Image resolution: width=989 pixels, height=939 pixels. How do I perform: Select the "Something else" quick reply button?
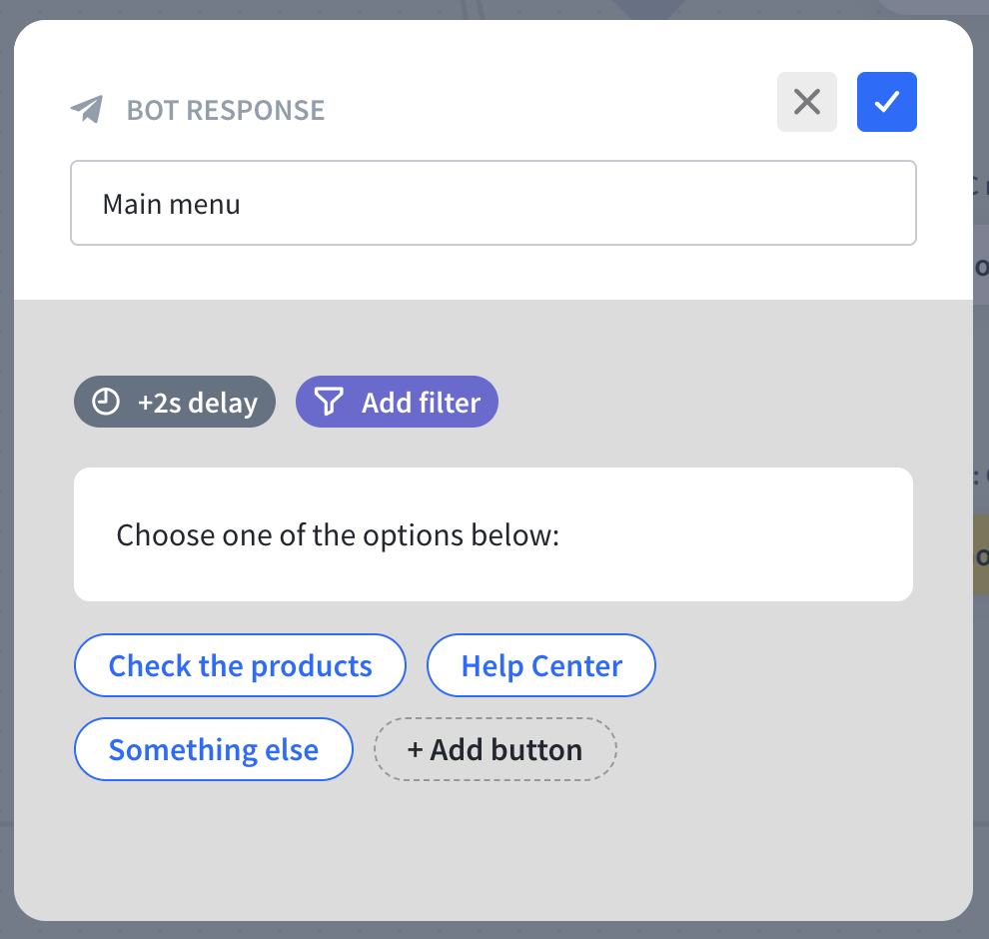pyautogui.click(x=213, y=750)
